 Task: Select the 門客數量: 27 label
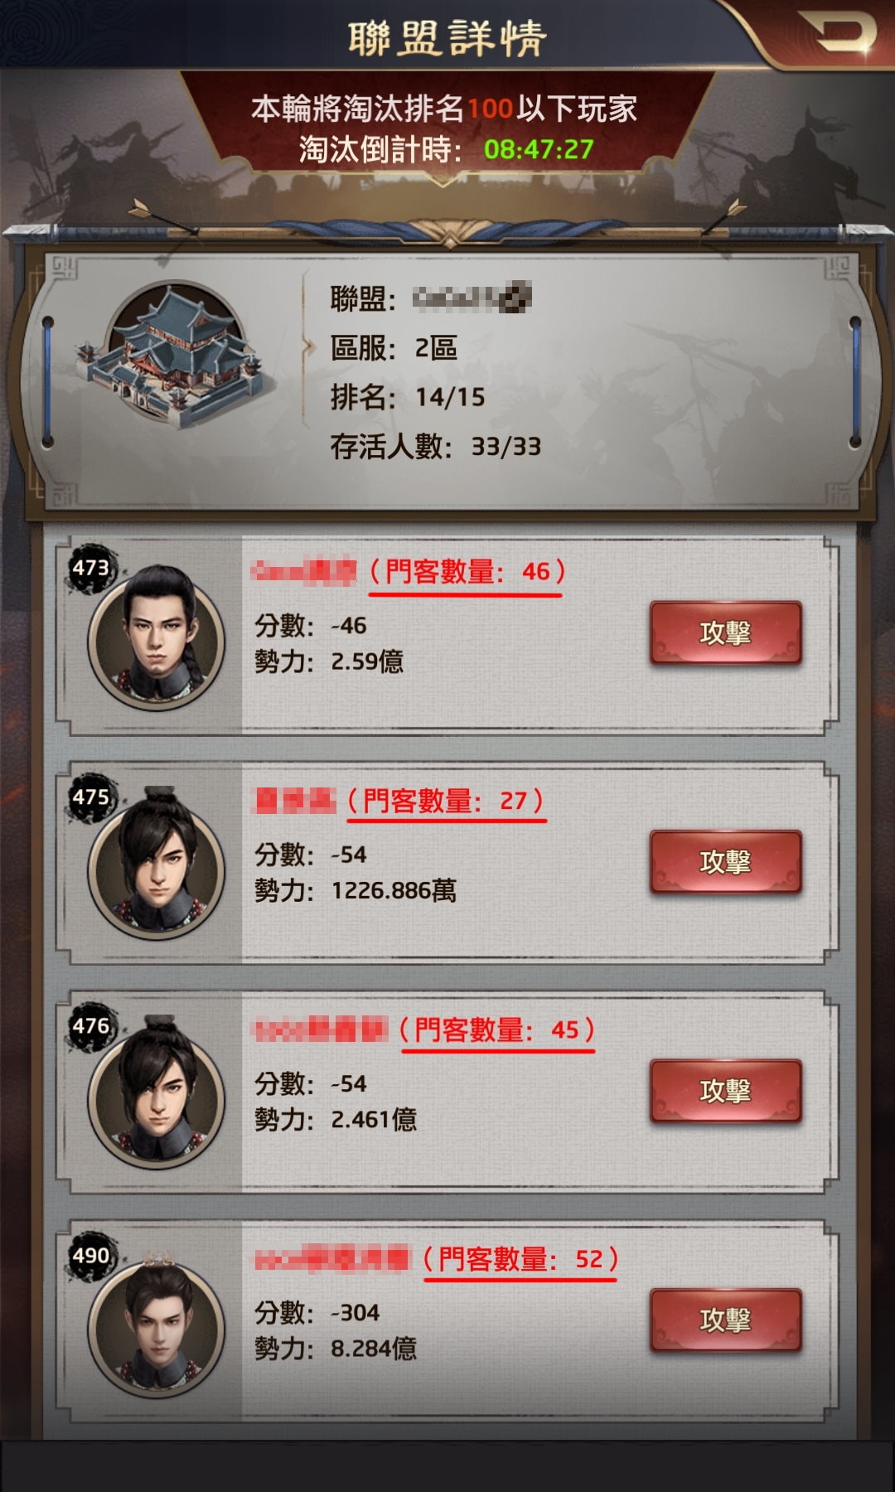446,801
